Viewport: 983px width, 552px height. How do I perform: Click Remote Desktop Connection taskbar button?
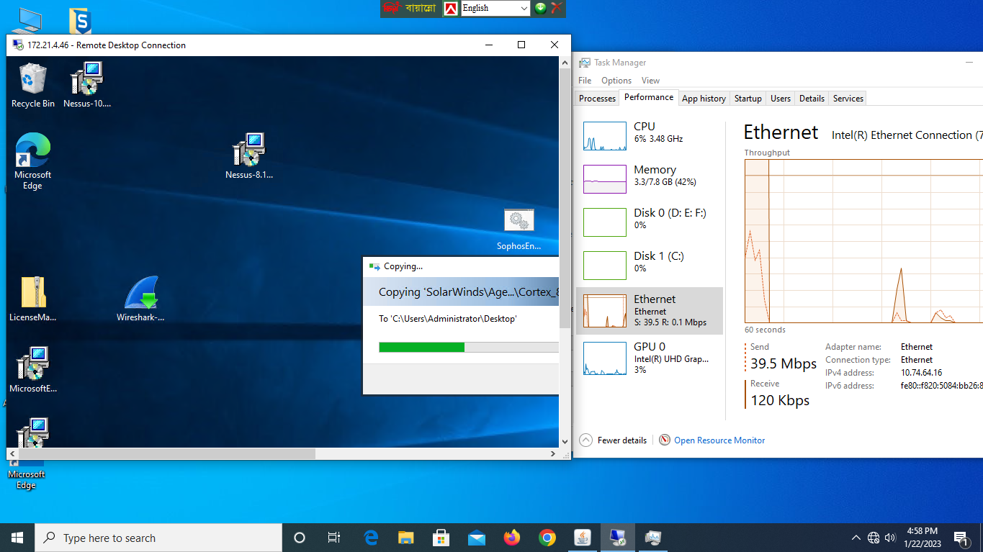pyautogui.click(x=618, y=538)
